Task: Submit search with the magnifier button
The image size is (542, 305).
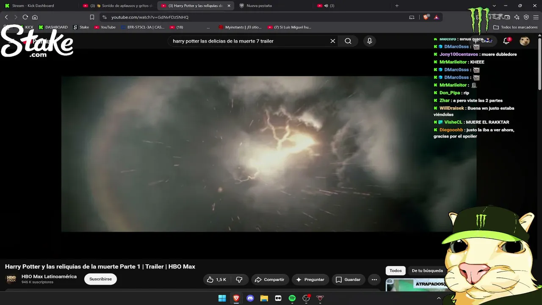Action: click(348, 41)
